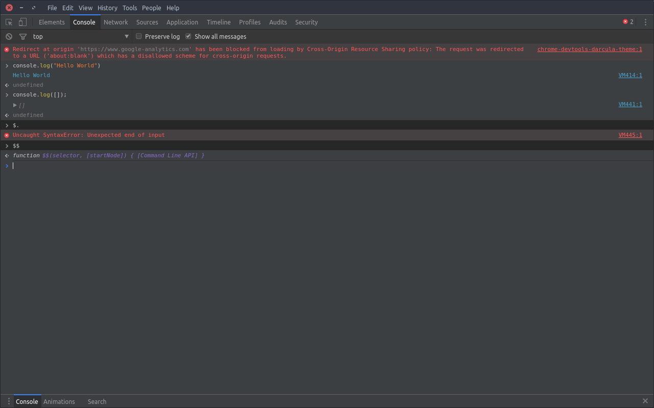Toggle the device toolbar icon

point(22,22)
